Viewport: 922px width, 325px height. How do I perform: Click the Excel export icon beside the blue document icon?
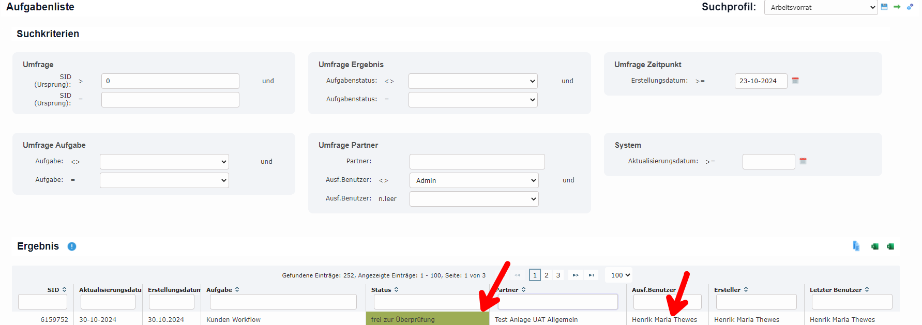(x=875, y=246)
